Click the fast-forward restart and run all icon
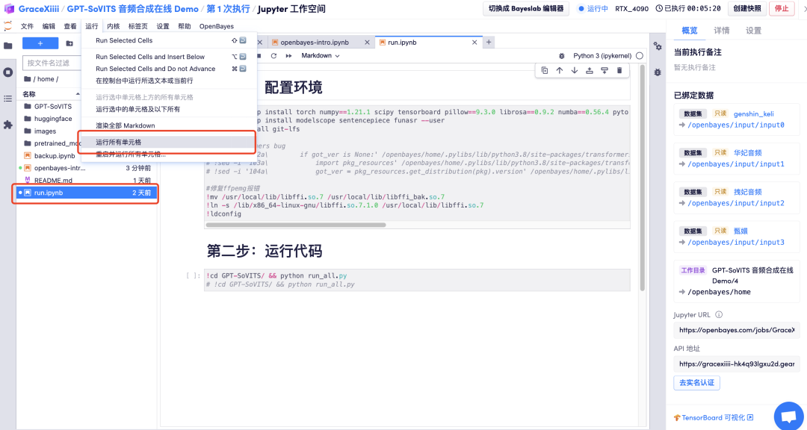The height and width of the screenshot is (430, 807). [288, 55]
